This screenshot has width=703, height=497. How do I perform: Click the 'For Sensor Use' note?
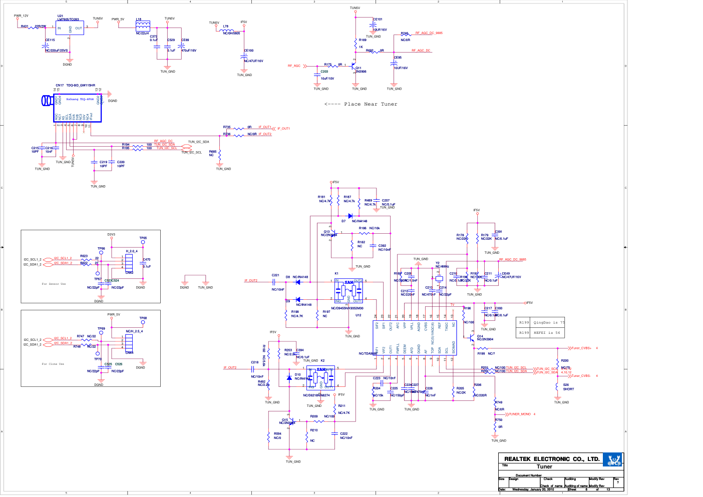point(54,284)
